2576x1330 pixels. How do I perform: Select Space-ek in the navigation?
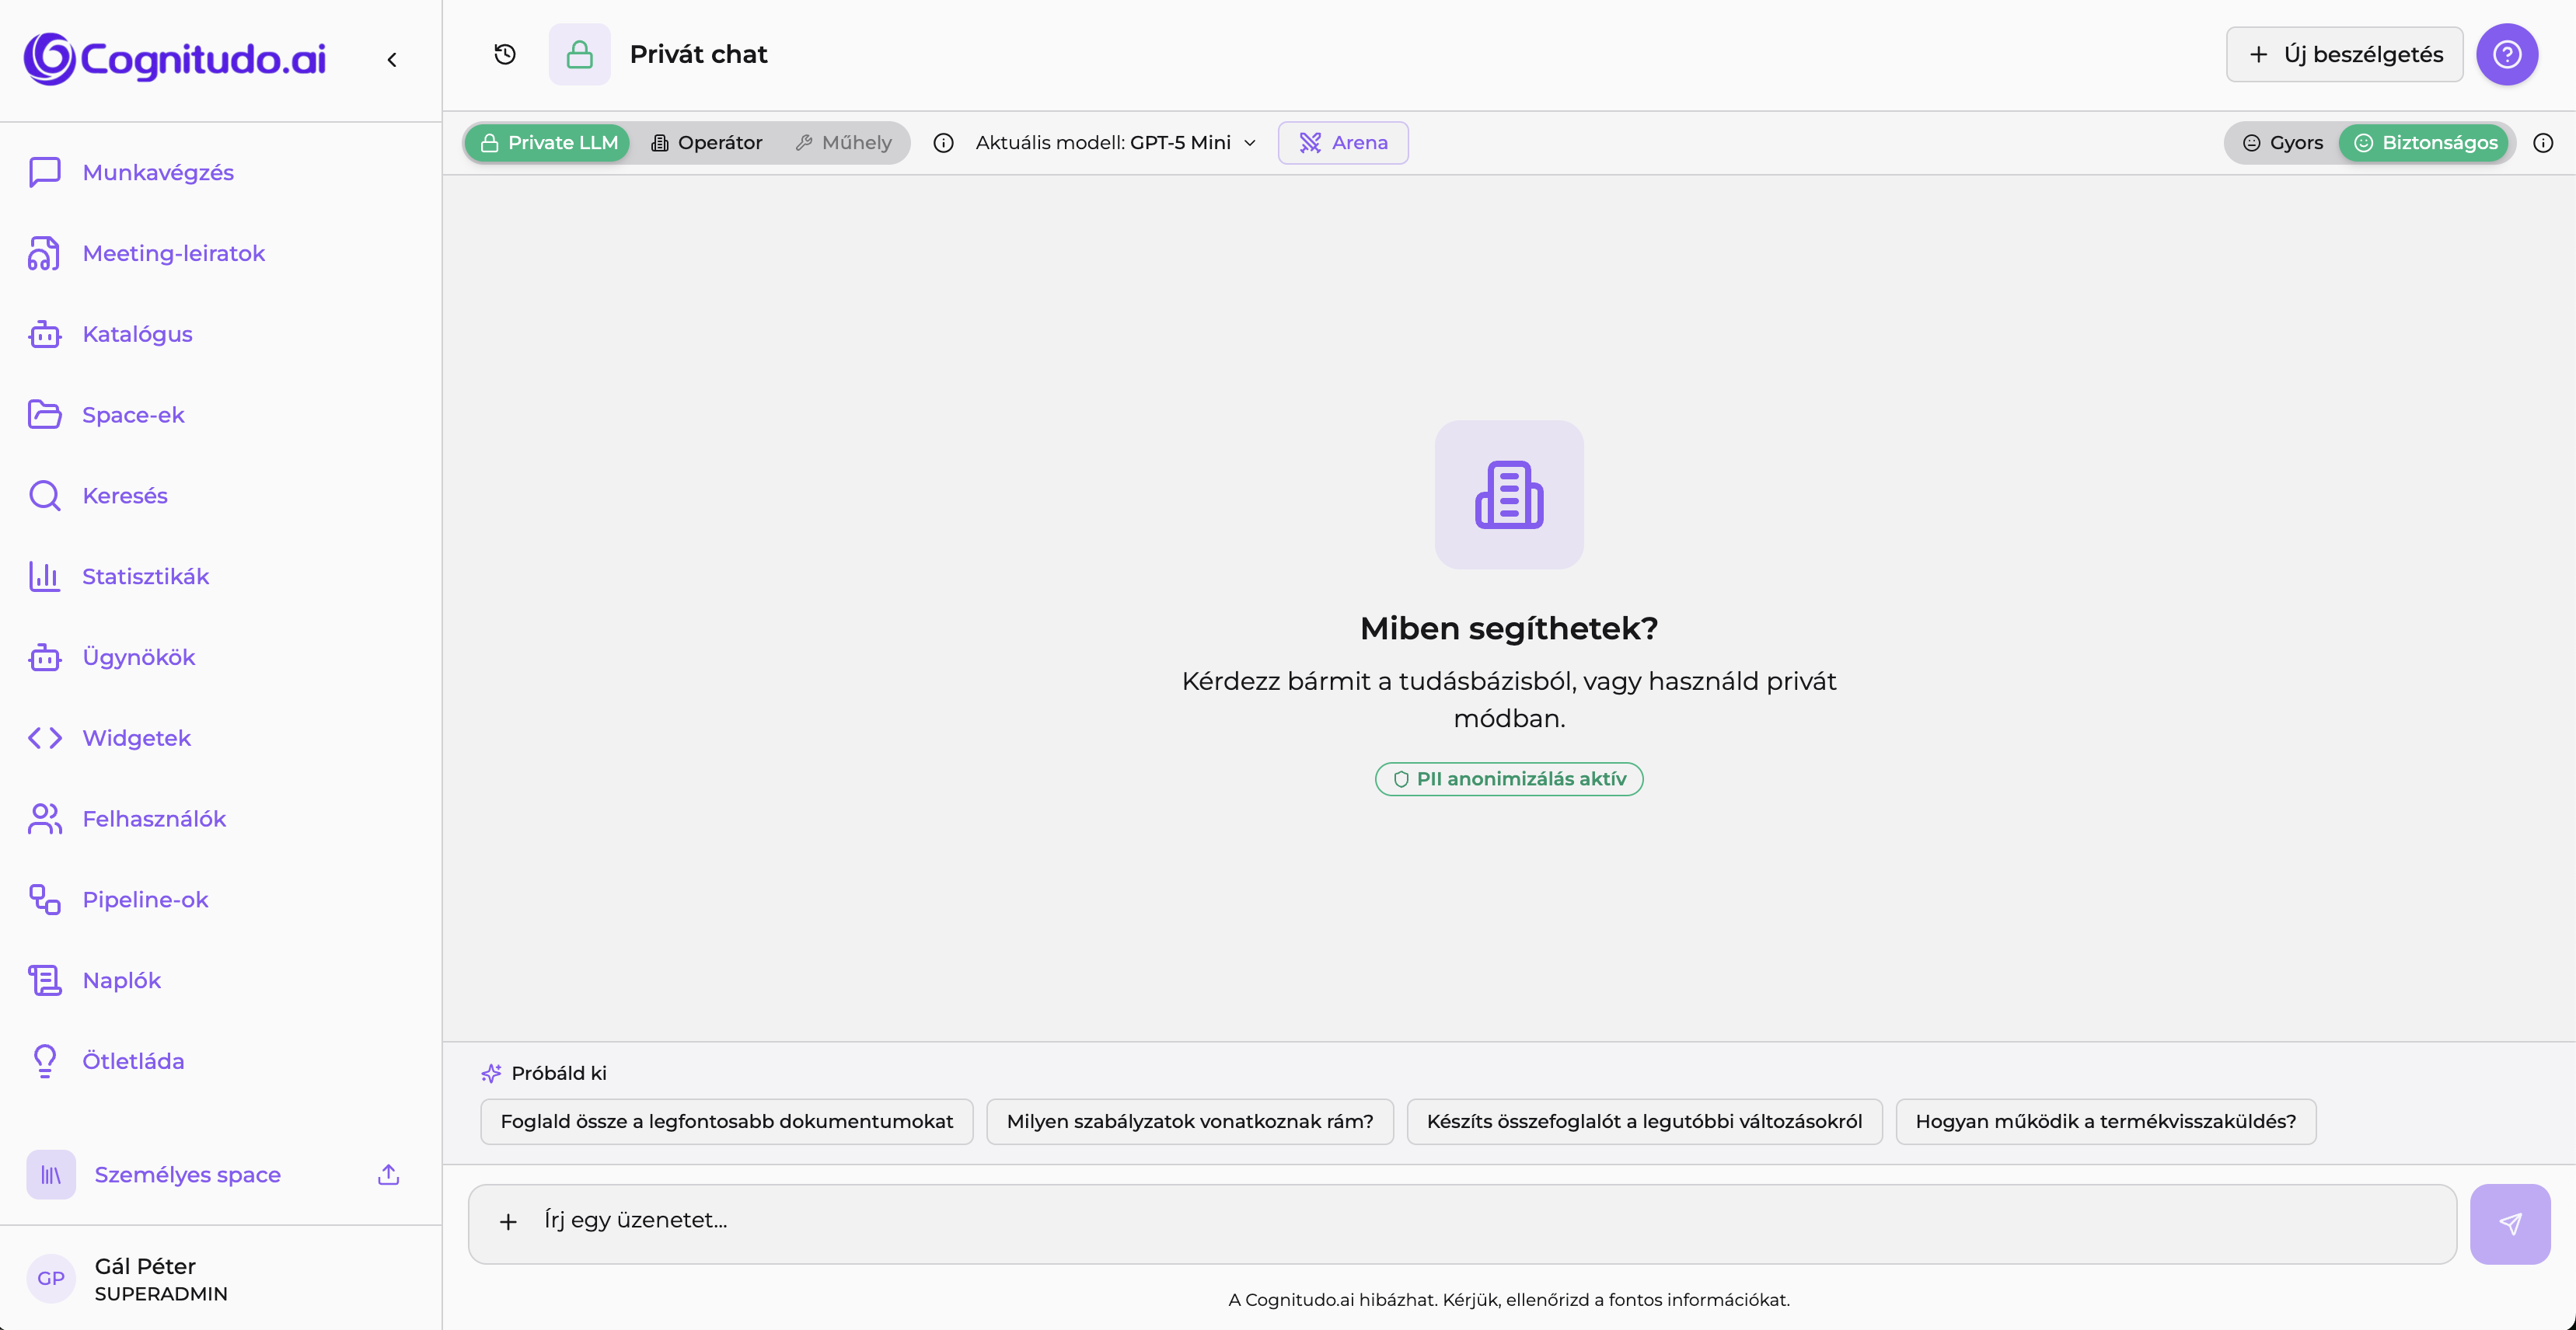tap(133, 414)
